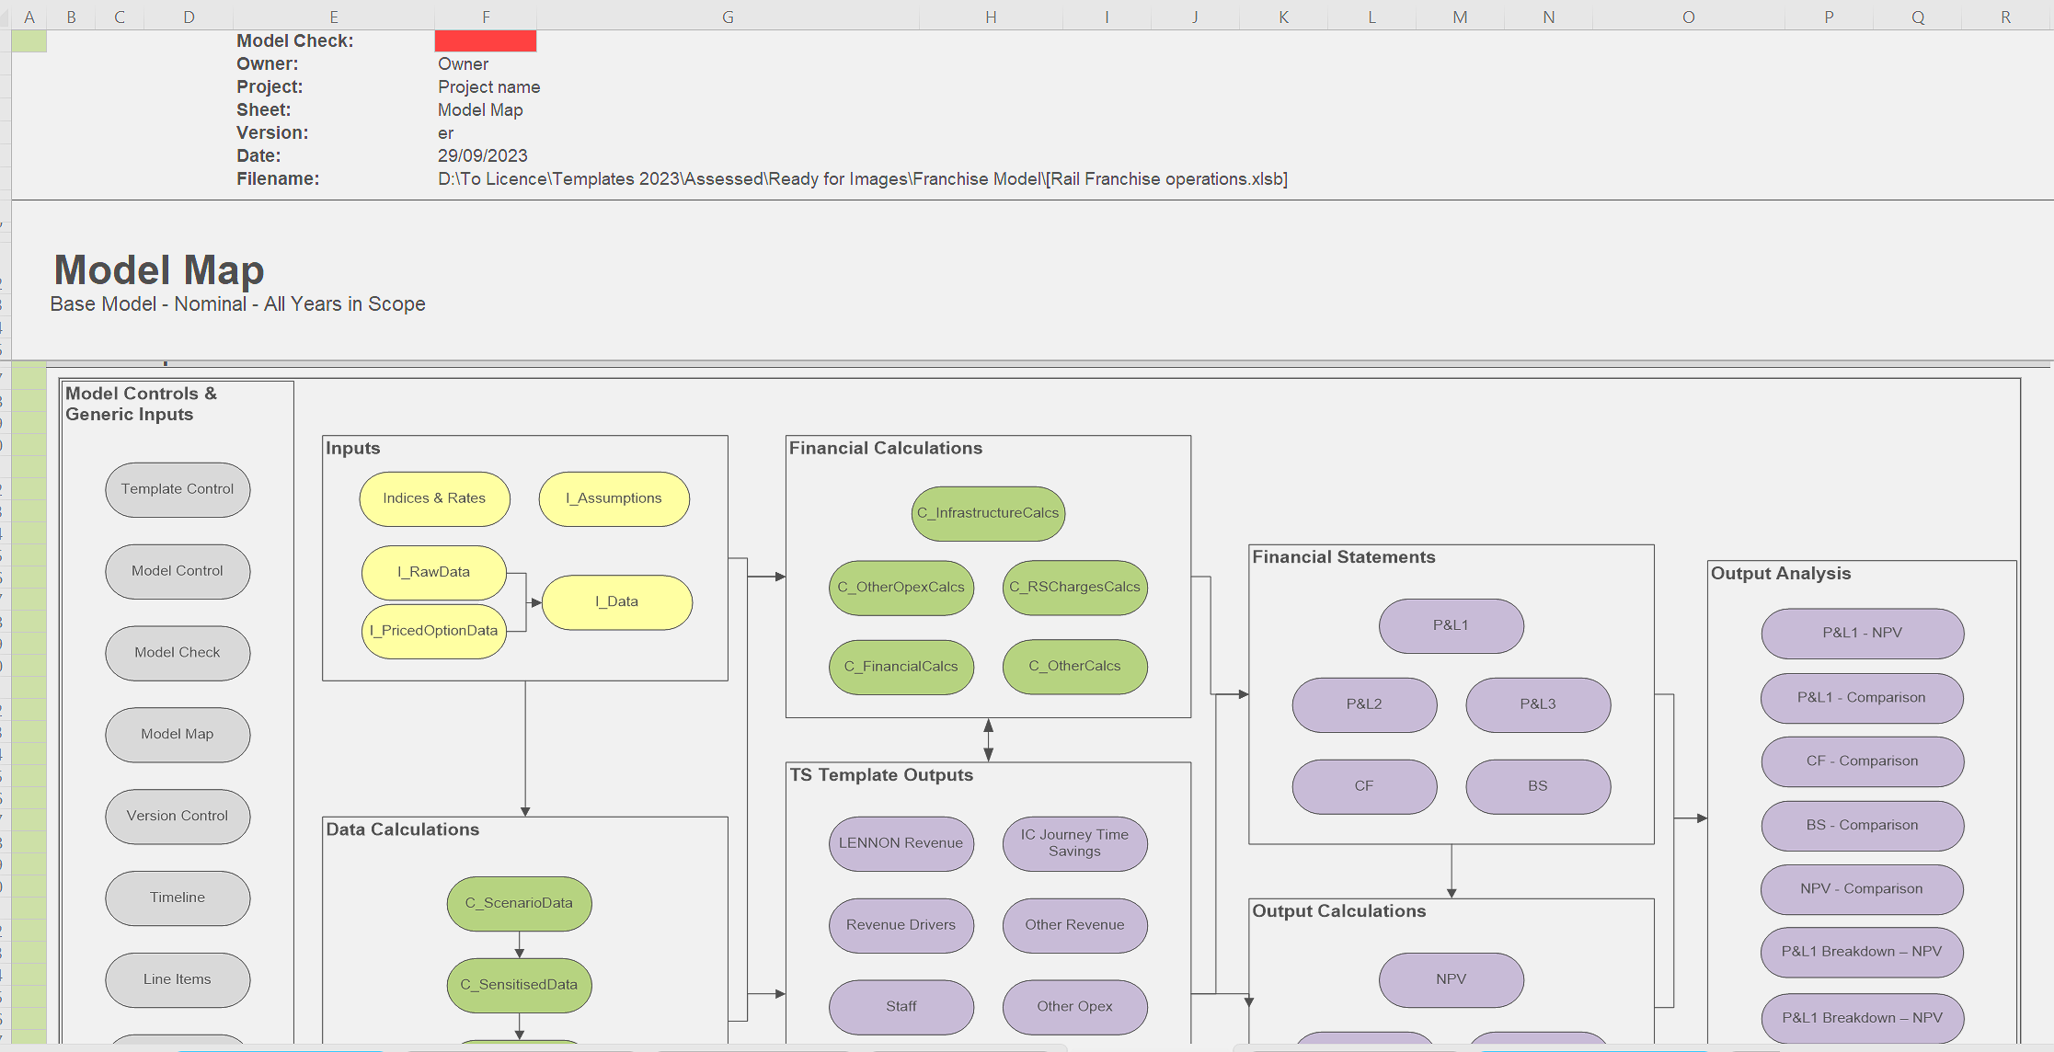Open the P&L1 - NPV analysis
The image size is (2054, 1052).
pyautogui.click(x=1863, y=634)
